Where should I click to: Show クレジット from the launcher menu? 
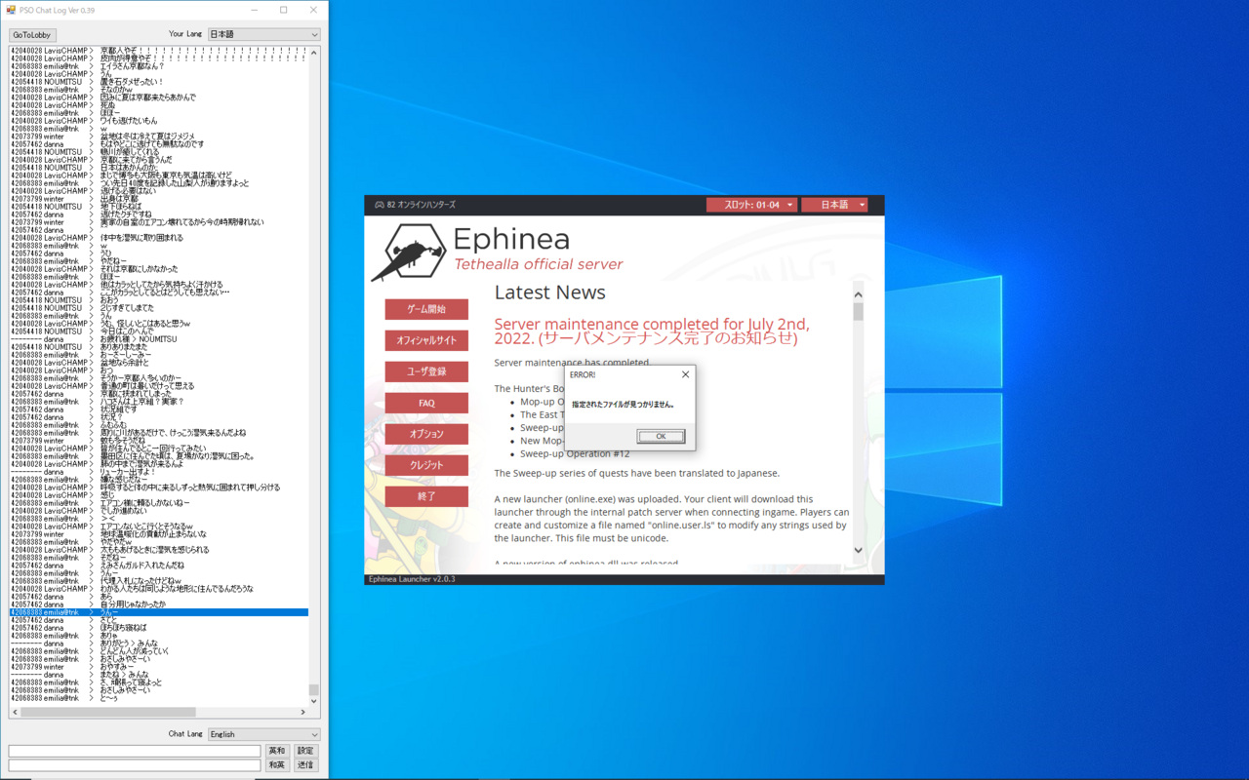(426, 465)
